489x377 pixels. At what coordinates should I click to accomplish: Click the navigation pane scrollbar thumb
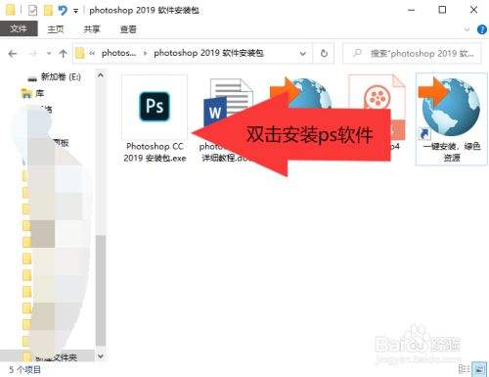point(101,291)
